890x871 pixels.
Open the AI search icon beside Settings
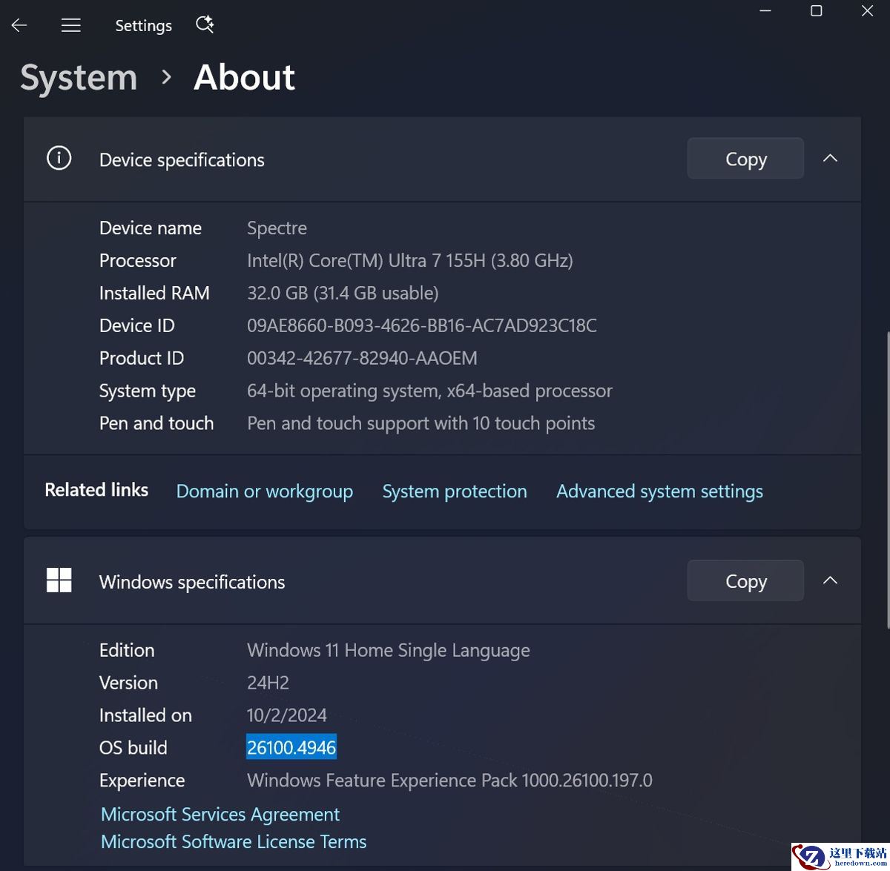(205, 24)
